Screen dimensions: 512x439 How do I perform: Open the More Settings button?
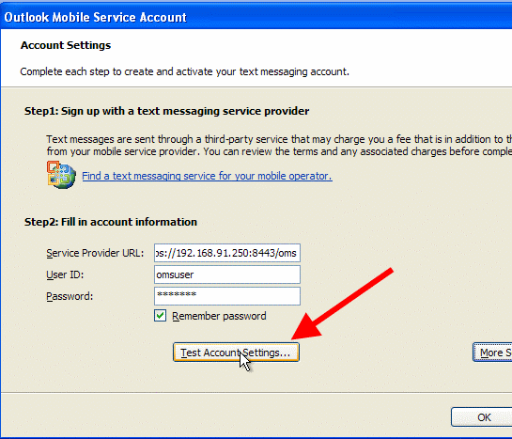(492, 353)
